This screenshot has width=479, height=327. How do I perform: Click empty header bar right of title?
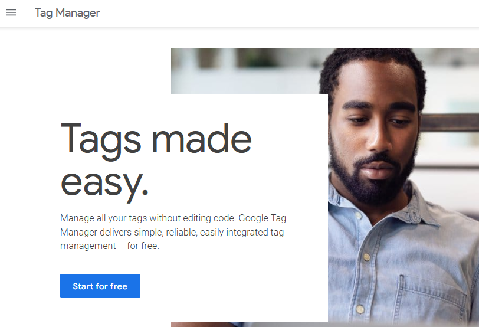[x=295, y=13]
